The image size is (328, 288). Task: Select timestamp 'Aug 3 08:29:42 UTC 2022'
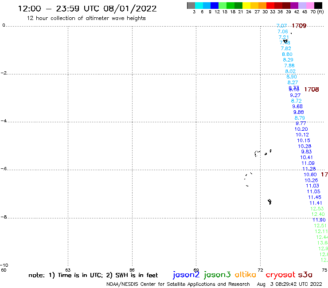289,284
